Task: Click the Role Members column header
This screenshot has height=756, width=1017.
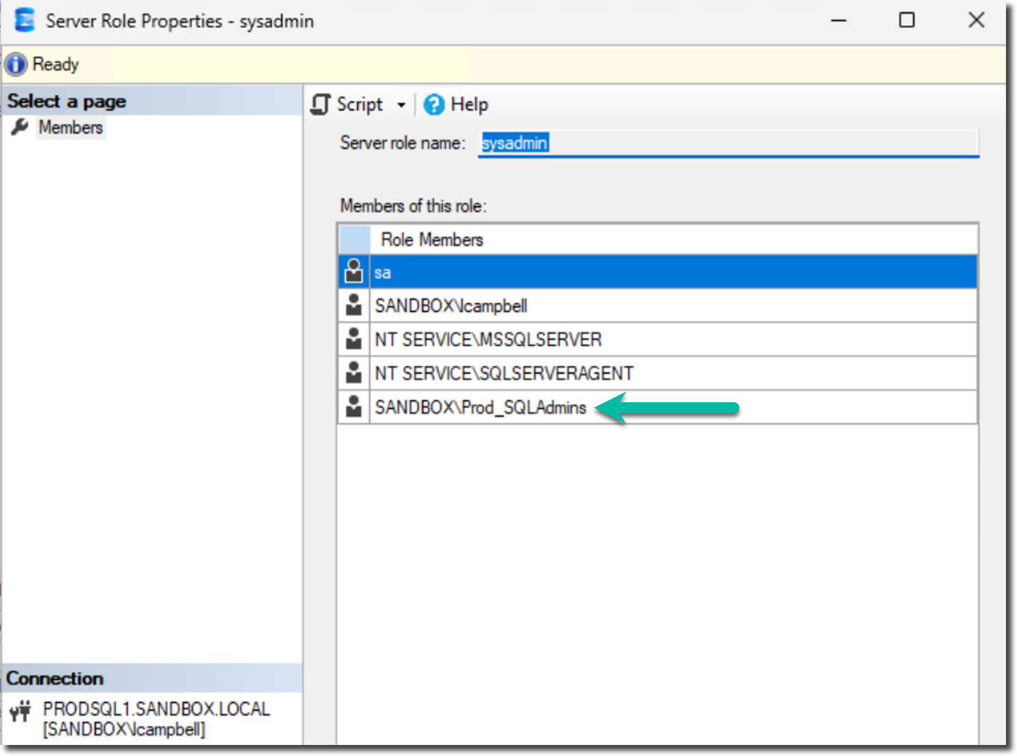Action: coord(674,240)
